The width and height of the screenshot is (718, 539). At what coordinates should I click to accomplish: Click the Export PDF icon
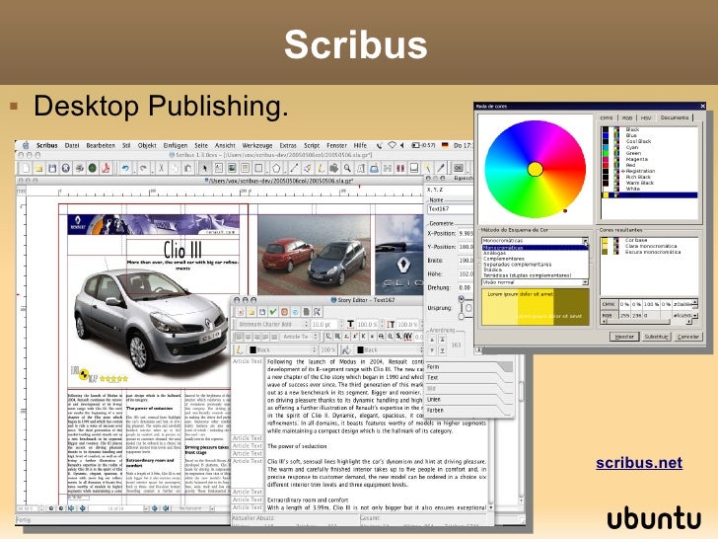click(106, 168)
